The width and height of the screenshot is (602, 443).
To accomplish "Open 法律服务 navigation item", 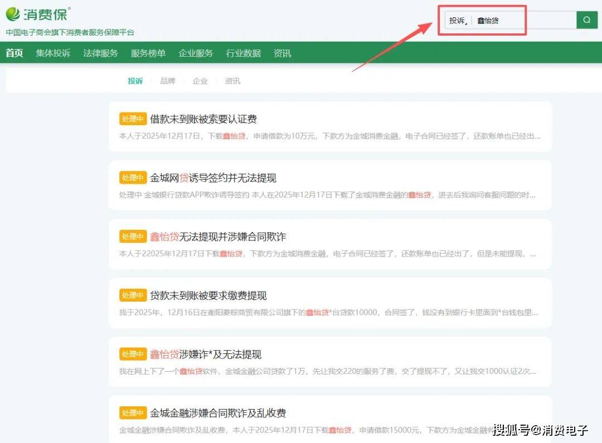I will 101,53.
